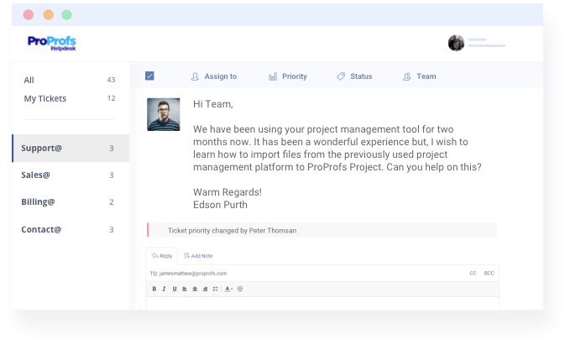Open the Status menu
Screen dimensions: 570x345
354,76
